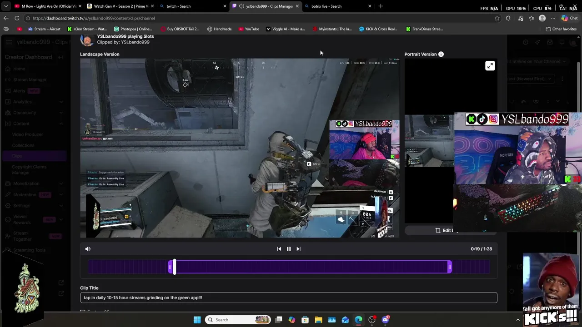Open the browser profile avatar
The width and height of the screenshot is (582, 327).
click(x=542, y=18)
